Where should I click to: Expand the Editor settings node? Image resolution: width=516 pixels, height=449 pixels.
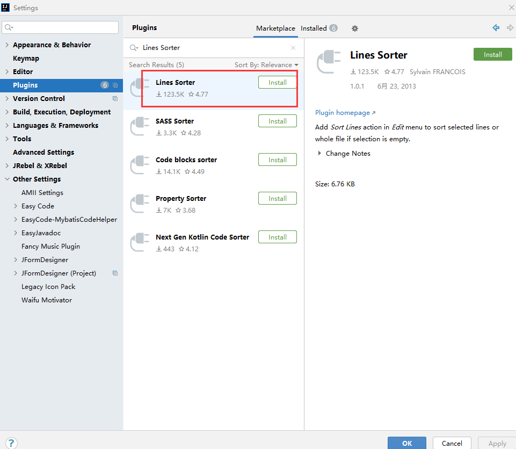(x=7, y=72)
